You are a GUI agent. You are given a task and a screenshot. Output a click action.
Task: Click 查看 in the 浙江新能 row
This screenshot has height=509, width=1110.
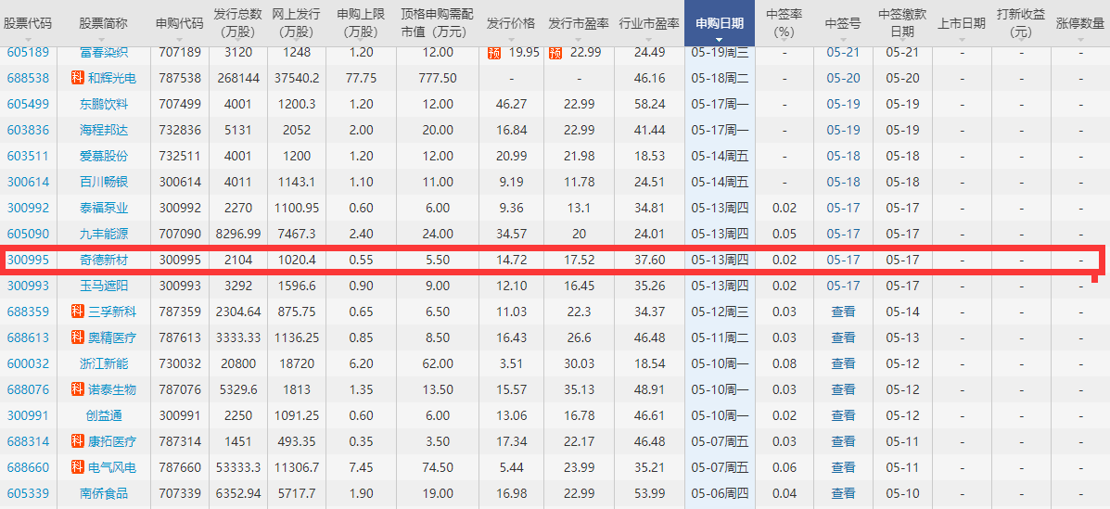coord(843,363)
